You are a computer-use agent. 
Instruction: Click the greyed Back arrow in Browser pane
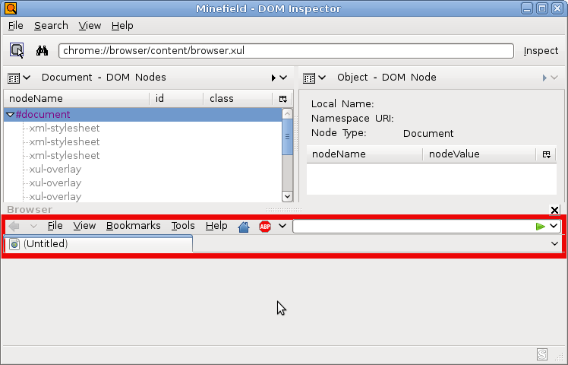tap(14, 227)
